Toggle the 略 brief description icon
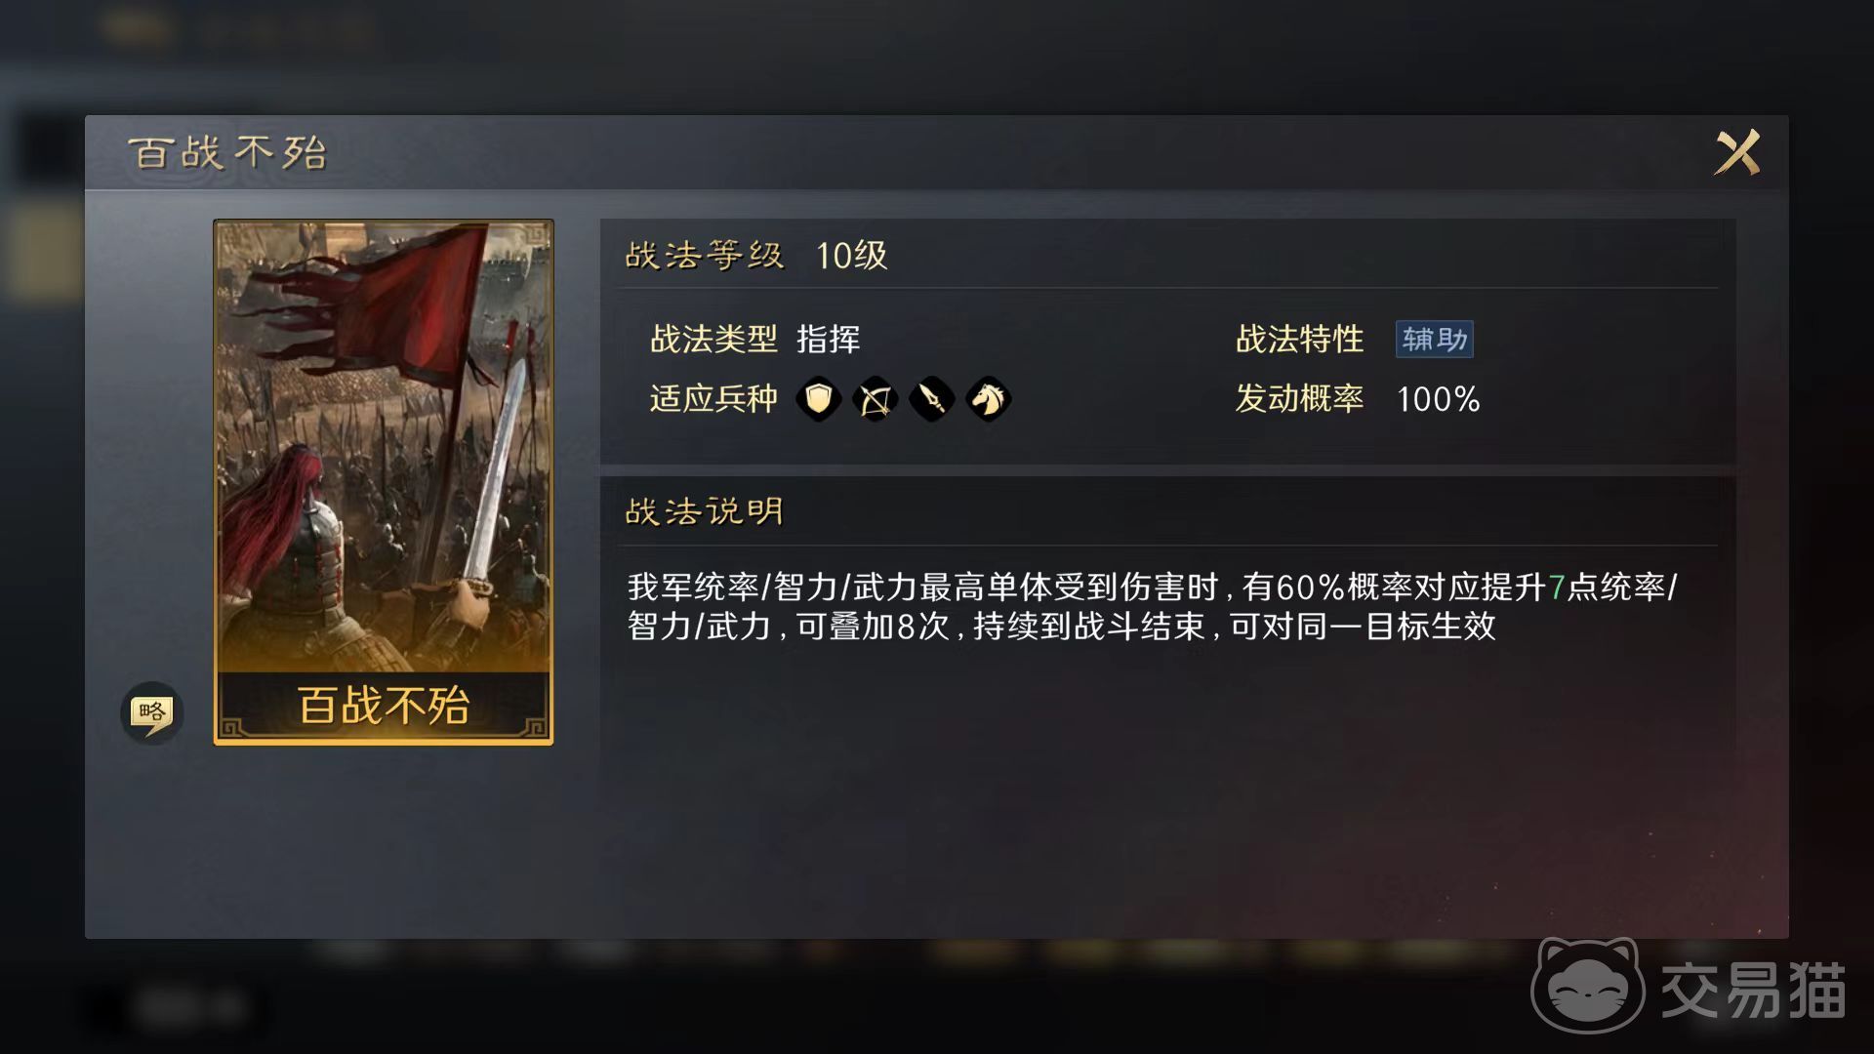The width and height of the screenshot is (1874, 1054). coord(152,712)
